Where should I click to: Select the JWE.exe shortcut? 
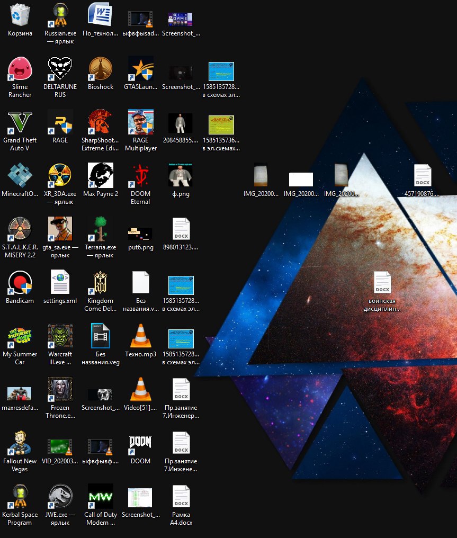60,496
